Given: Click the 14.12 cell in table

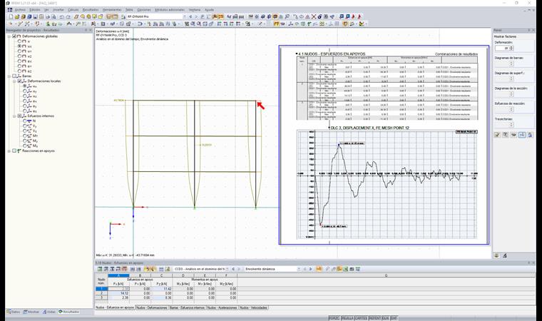Looking at the screenshot, I should [119, 293].
